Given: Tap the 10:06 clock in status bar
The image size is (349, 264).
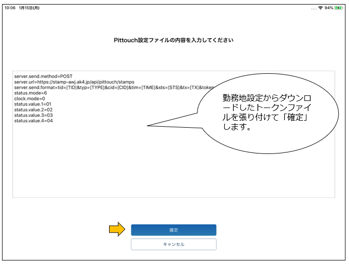Looking at the screenshot, I should 10,8.
